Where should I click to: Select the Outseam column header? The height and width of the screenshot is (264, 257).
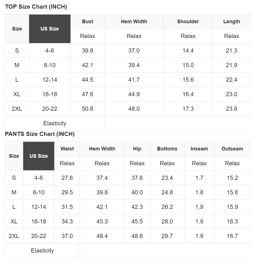[x=232, y=149]
